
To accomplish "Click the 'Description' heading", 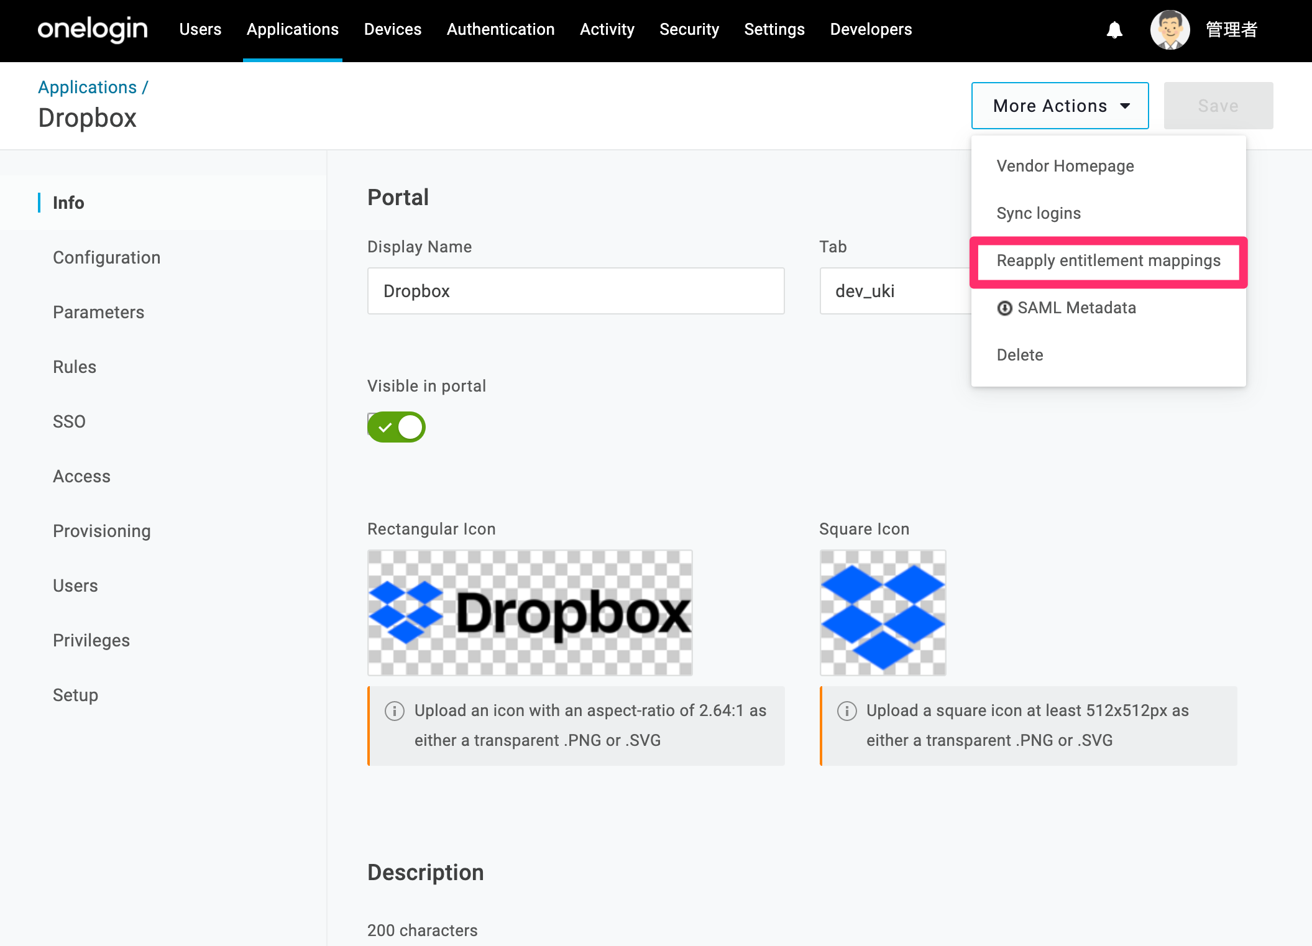I will point(426,873).
